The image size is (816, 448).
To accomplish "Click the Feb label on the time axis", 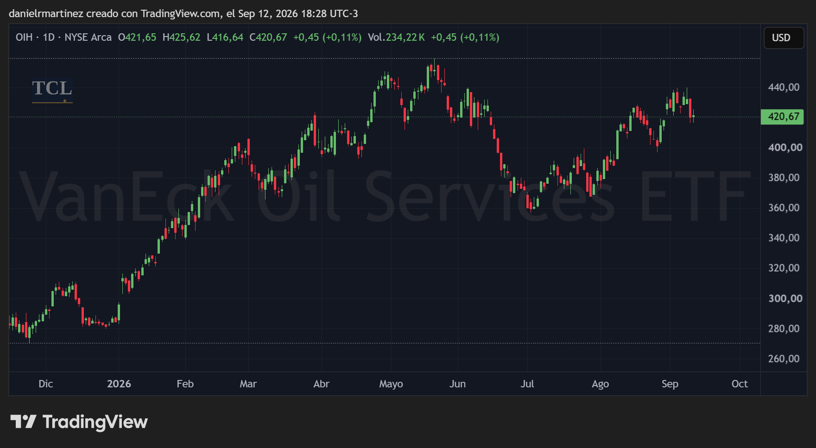I will click(x=185, y=384).
